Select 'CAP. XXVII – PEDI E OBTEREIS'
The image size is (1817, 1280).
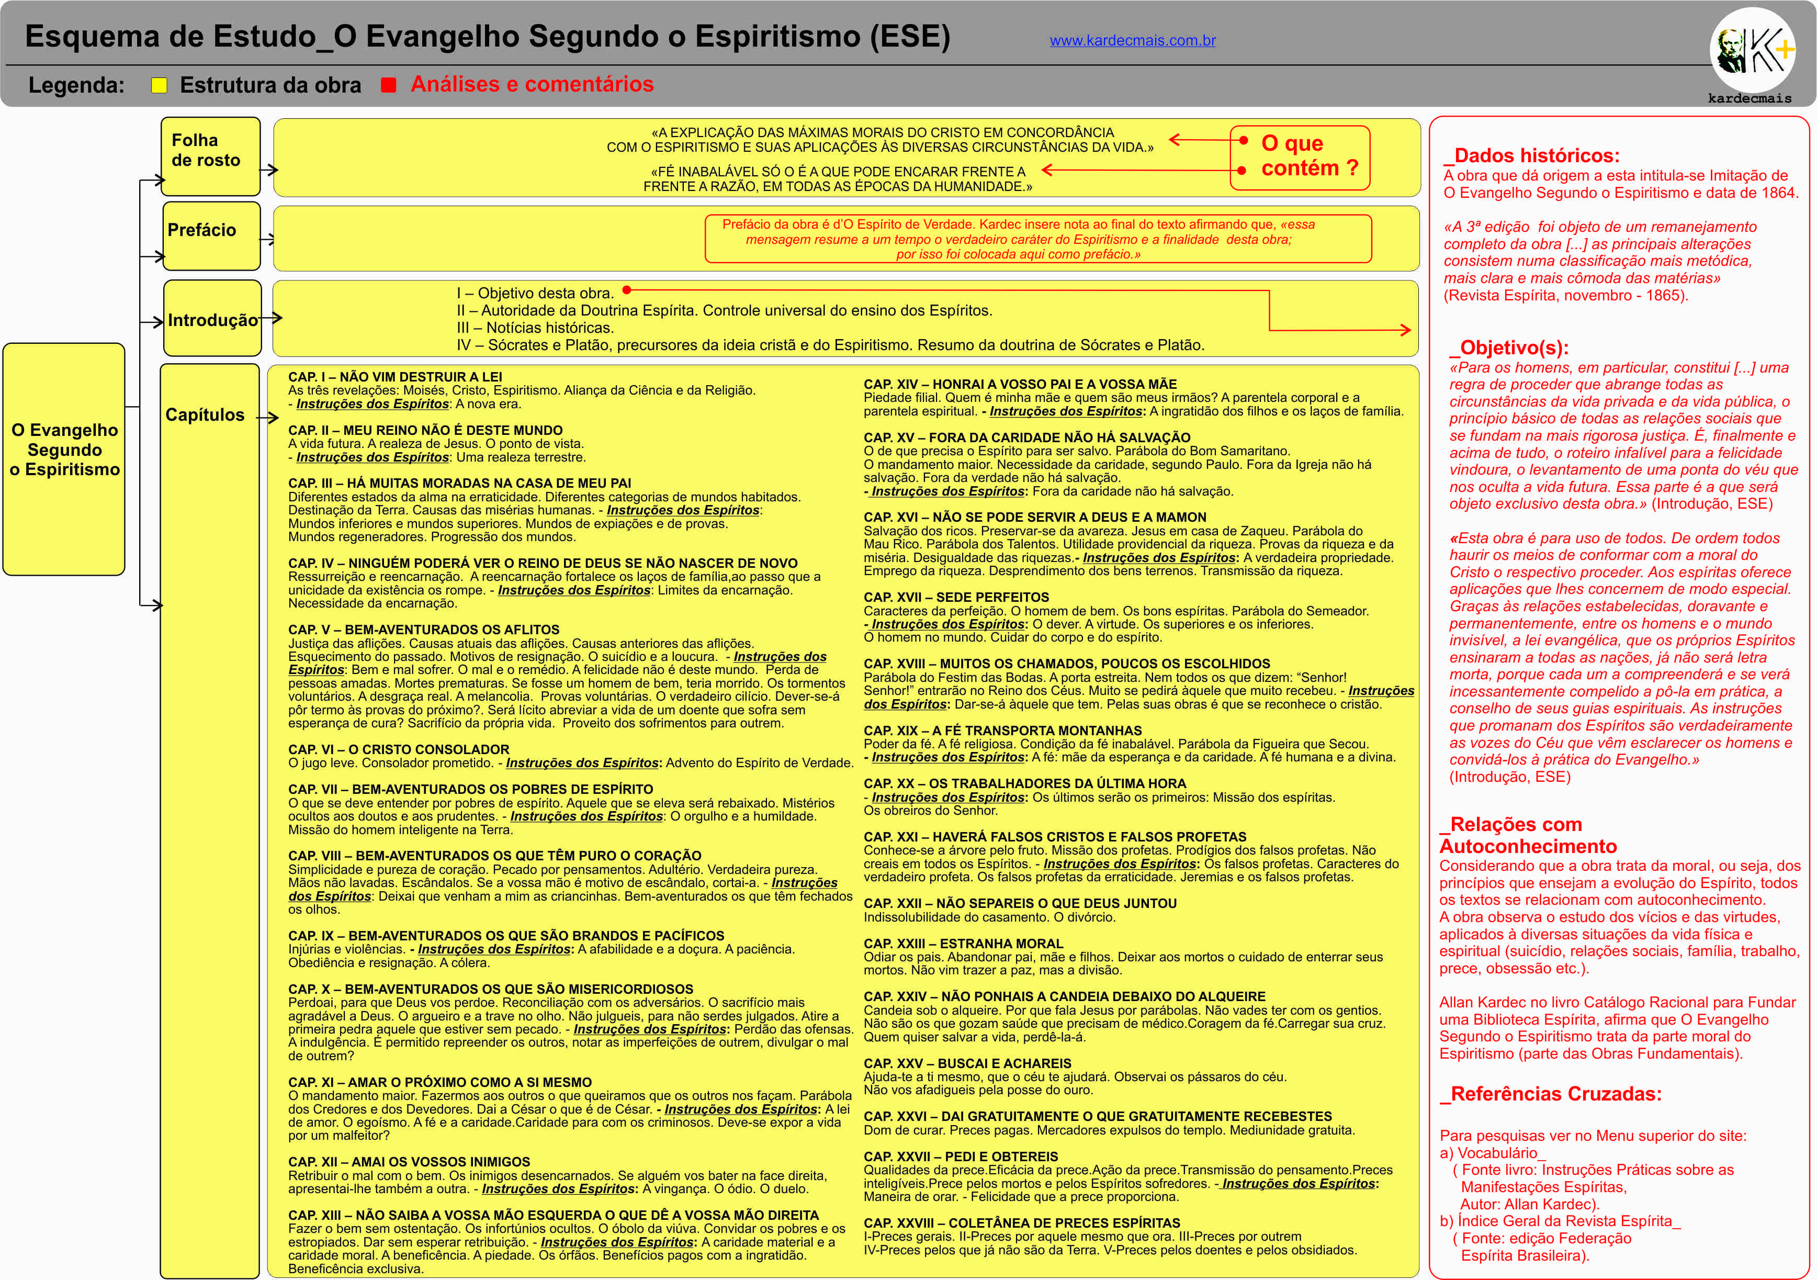(961, 1157)
